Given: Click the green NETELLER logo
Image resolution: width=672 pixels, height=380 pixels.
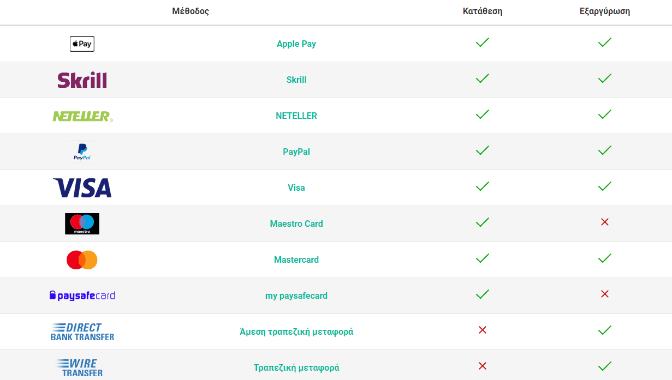Looking at the screenshot, I should click(x=82, y=116).
